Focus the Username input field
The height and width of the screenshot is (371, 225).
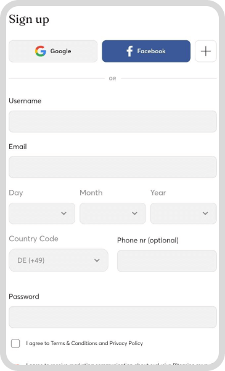point(113,121)
